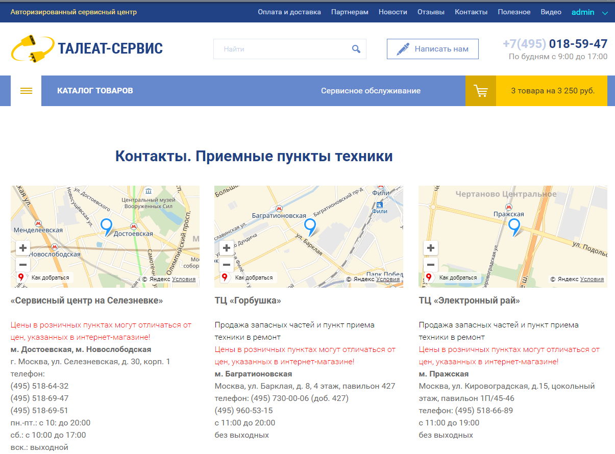Go to Новости section

tap(393, 12)
